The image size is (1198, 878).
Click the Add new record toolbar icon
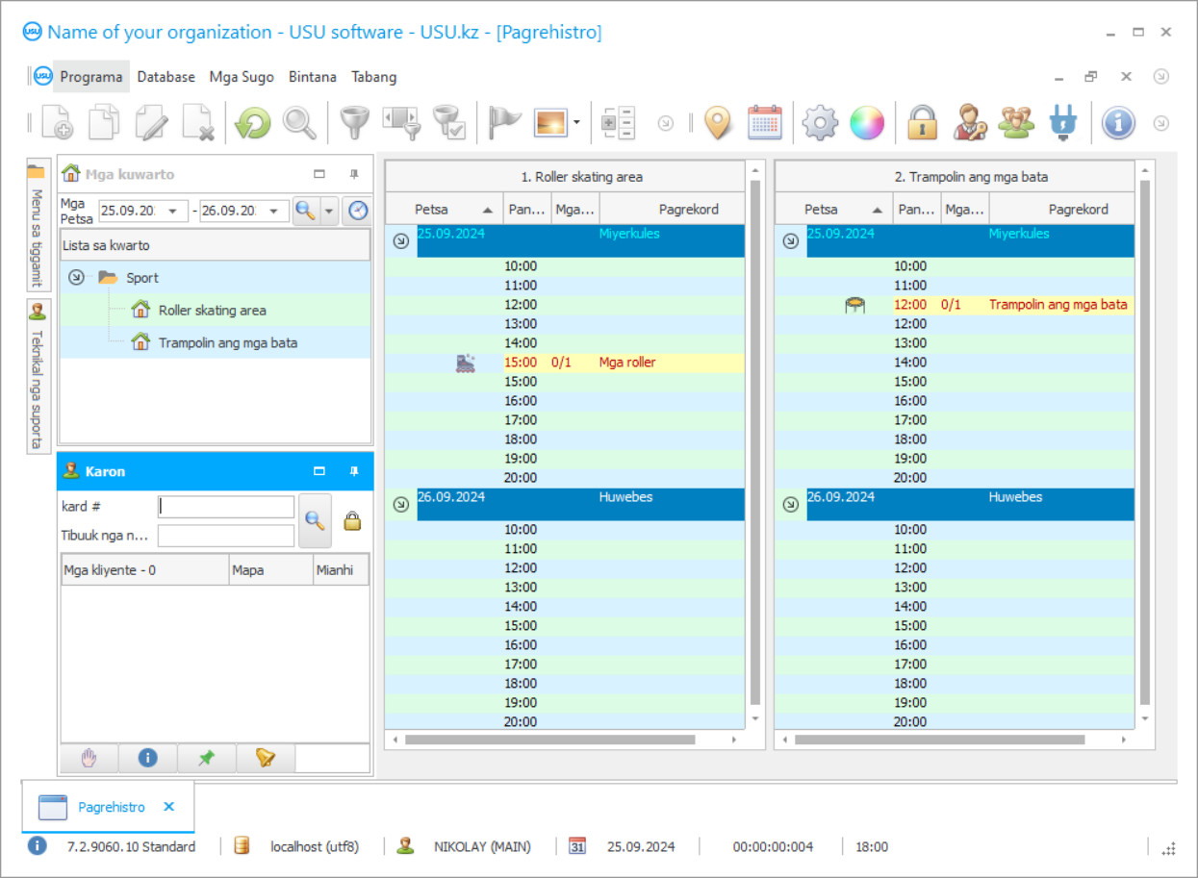pos(57,123)
